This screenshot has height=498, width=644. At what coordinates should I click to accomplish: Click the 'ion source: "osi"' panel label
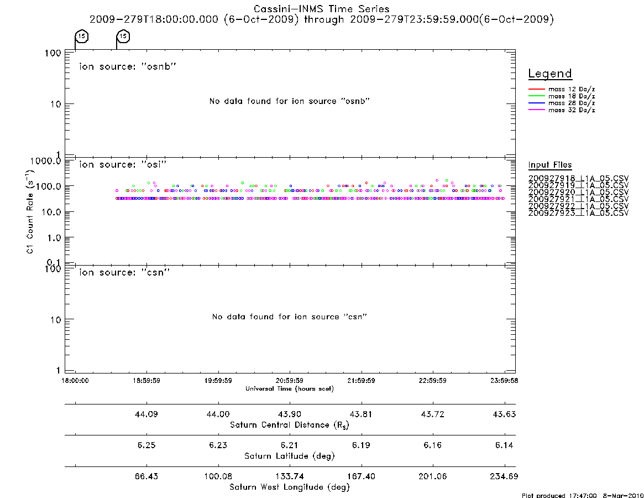(123, 164)
